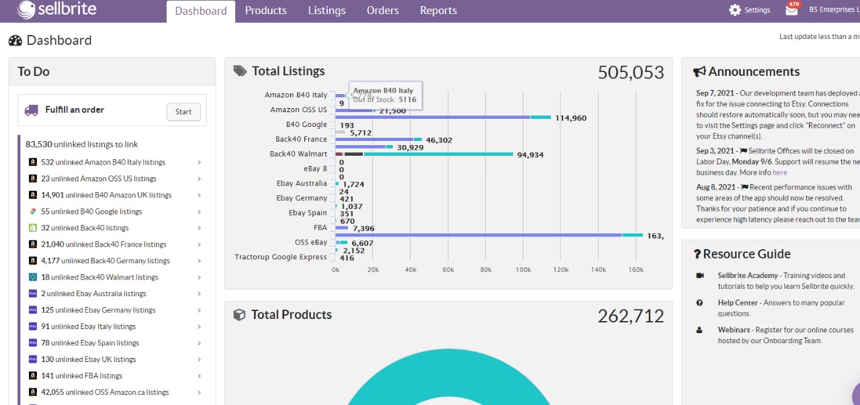Expand the Ebay Germany listings chevron
The image size is (860, 405).
200,310
